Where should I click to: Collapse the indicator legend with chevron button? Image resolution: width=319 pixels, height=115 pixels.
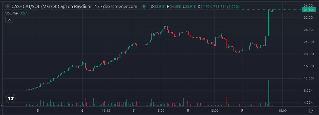pos(9,20)
